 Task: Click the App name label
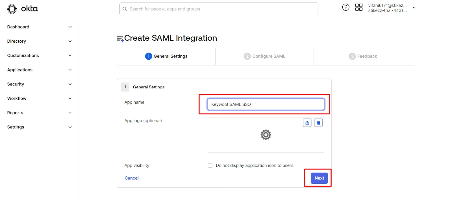[134, 102]
